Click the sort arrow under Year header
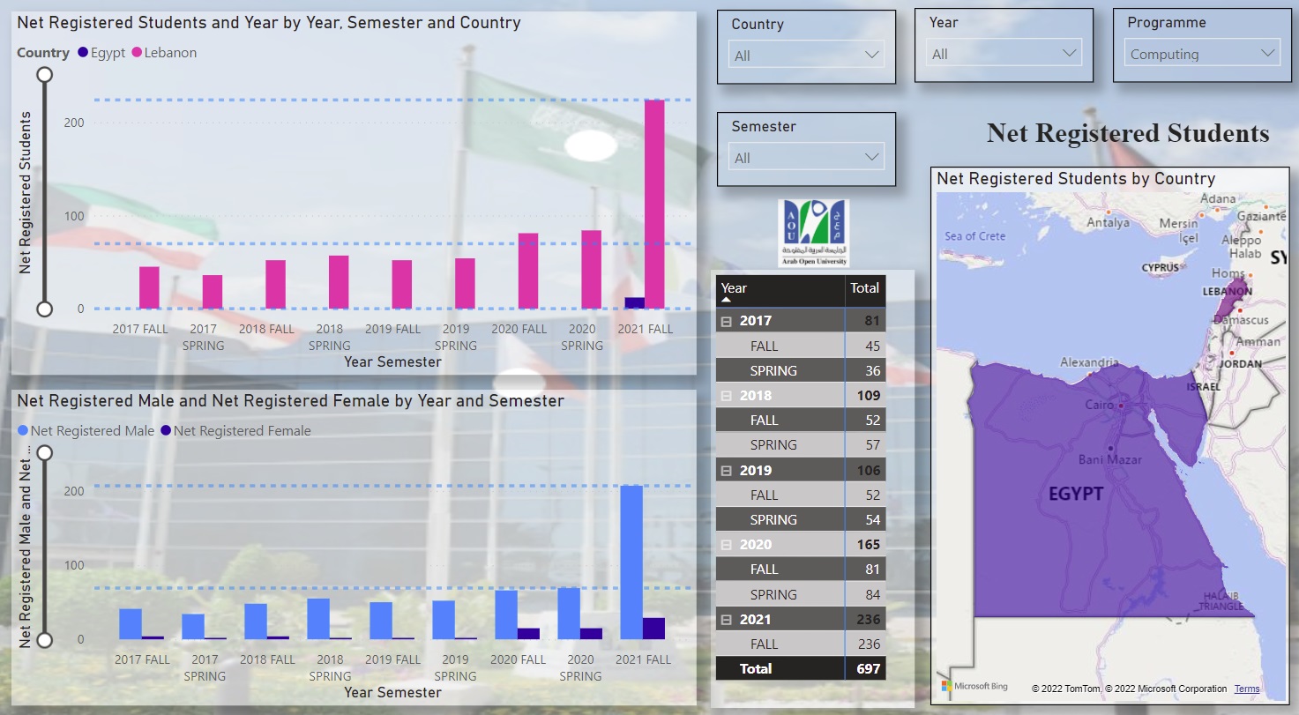The image size is (1299, 715). (x=727, y=301)
